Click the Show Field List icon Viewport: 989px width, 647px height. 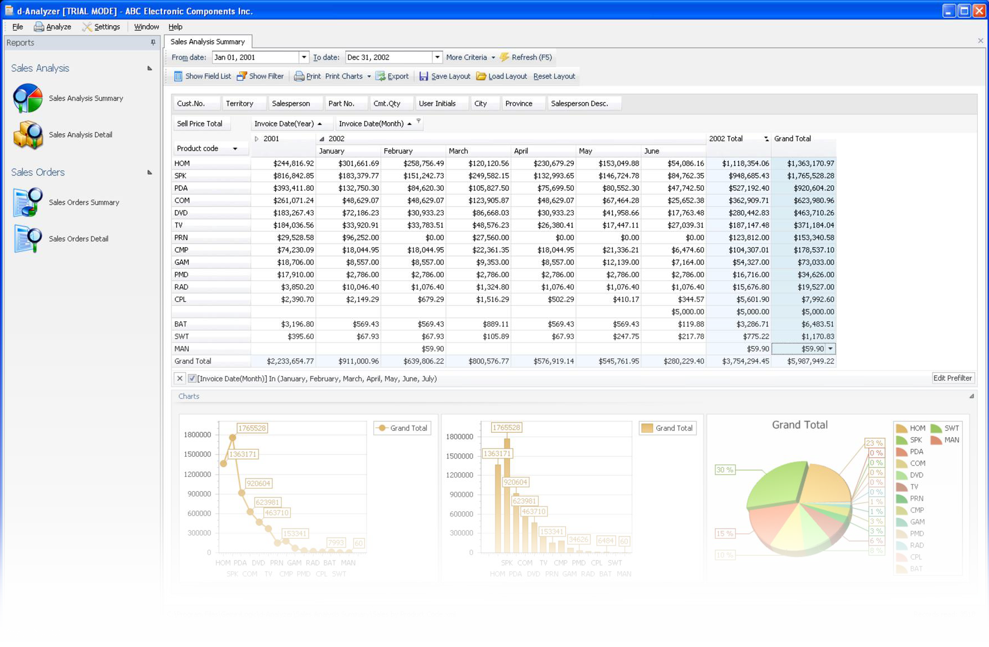(x=178, y=76)
